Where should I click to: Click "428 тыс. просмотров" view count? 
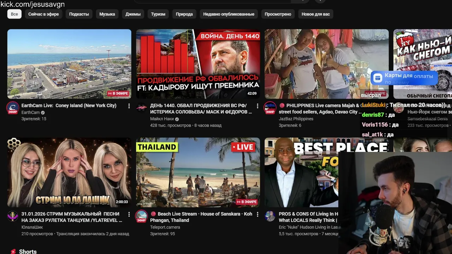coord(171,125)
